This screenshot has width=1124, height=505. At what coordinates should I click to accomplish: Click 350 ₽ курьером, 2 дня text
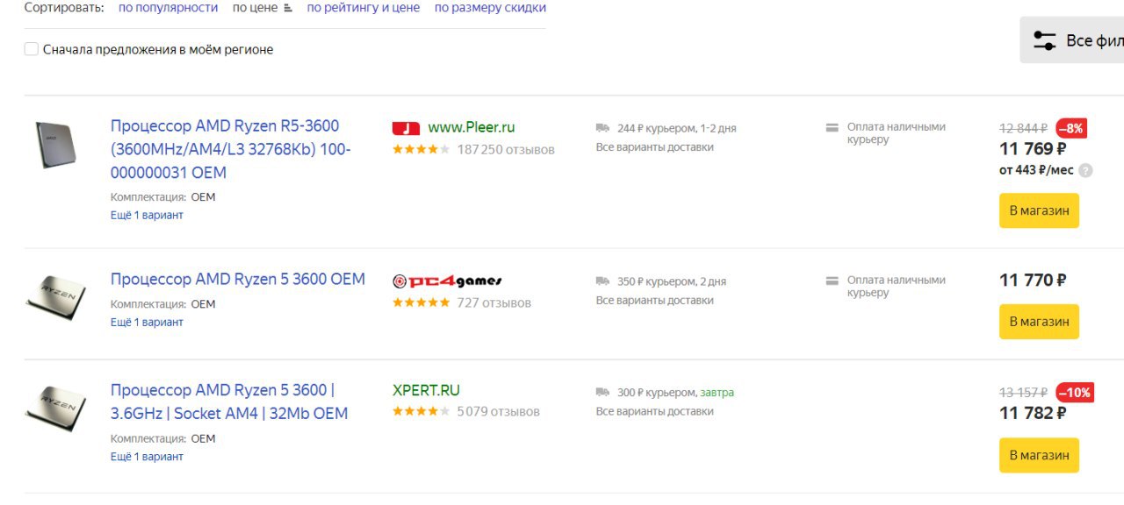(672, 281)
